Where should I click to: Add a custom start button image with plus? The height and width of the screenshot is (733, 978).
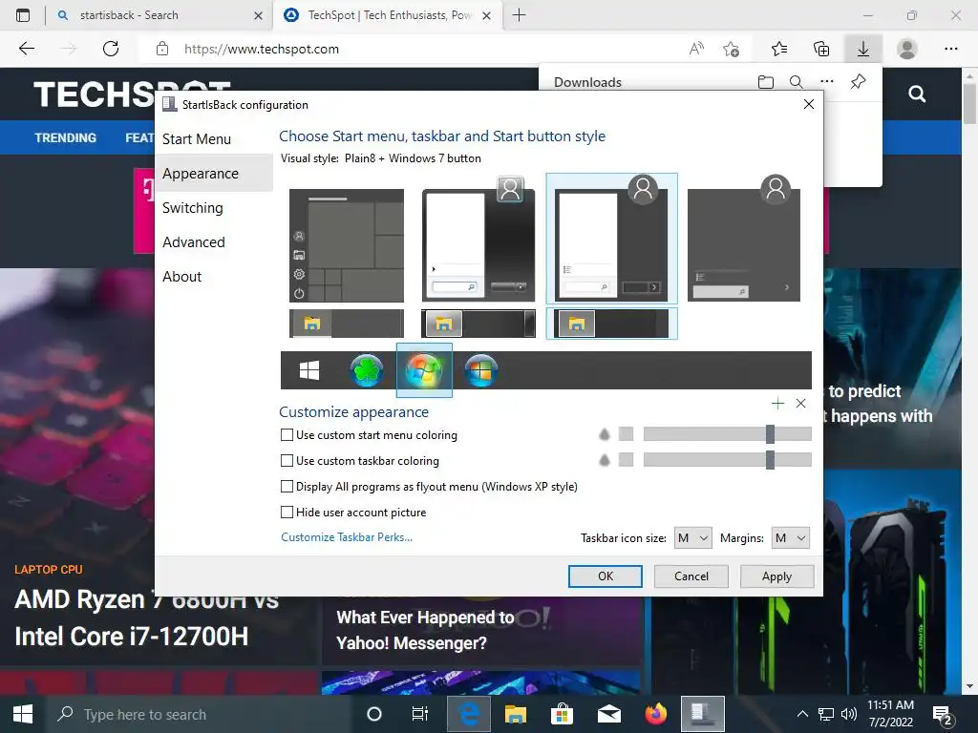[x=777, y=404]
